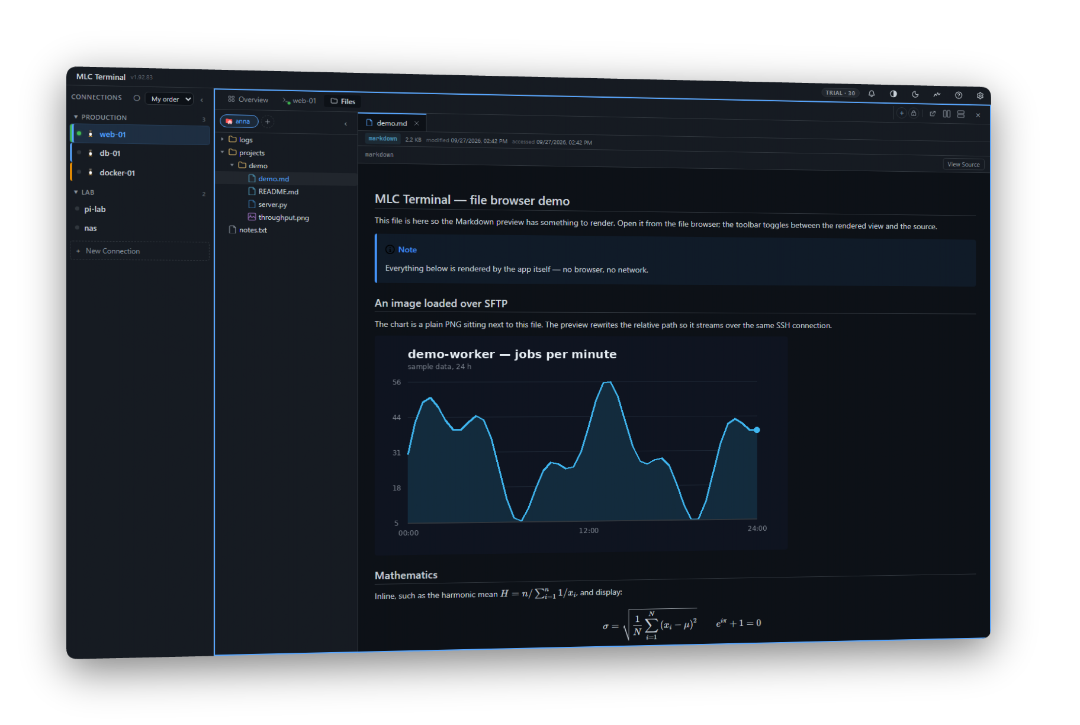Collapse the file browser panel chevron
This screenshot has width=1080, height=725.
click(346, 123)
